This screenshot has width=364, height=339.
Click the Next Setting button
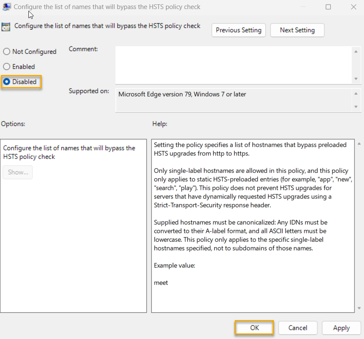point(297,30)
